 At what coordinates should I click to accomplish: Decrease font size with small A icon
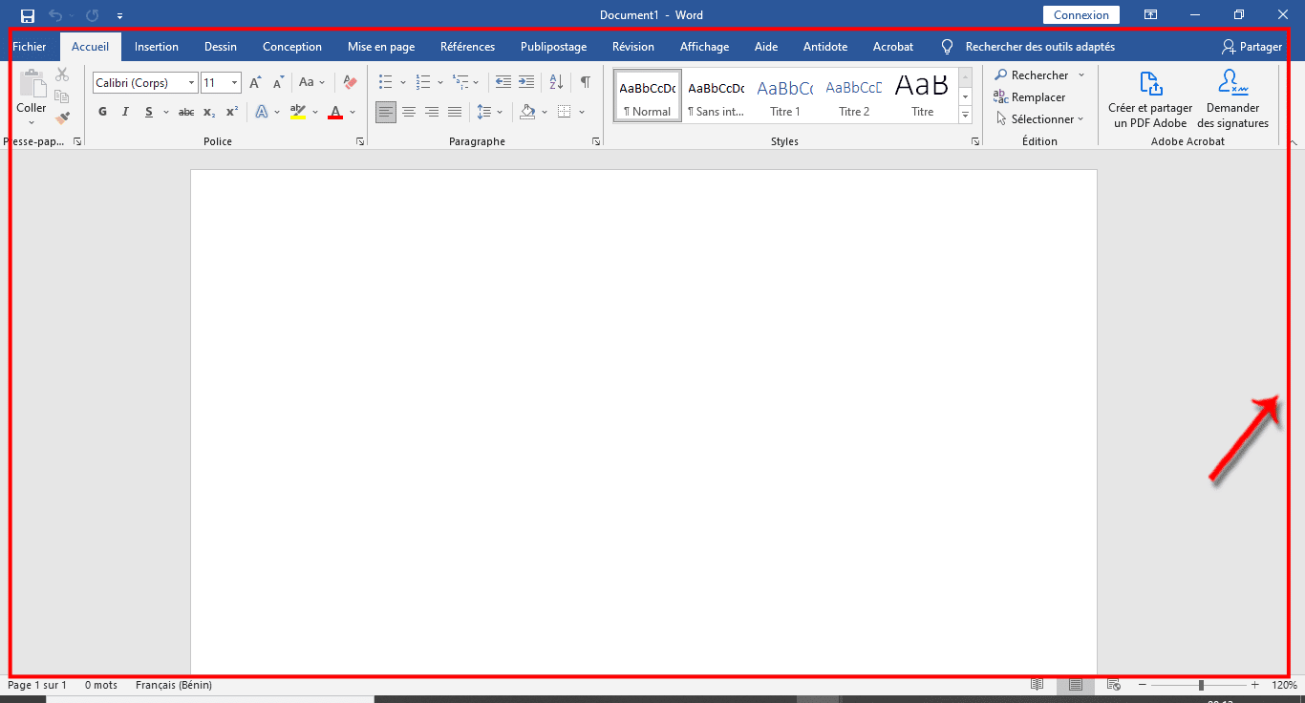click(278, 83)
